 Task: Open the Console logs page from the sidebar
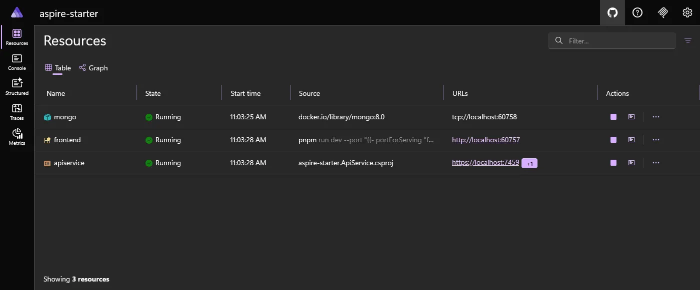pyautogui.click(x=16, y=61)
